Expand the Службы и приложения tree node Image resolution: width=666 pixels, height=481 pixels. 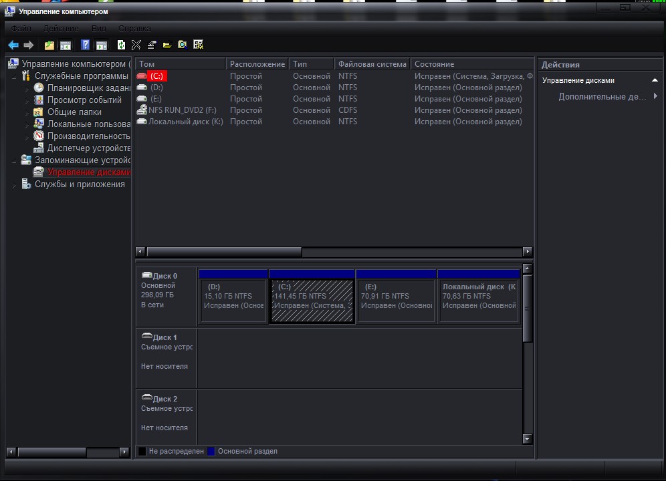click(x=15, y=185)
